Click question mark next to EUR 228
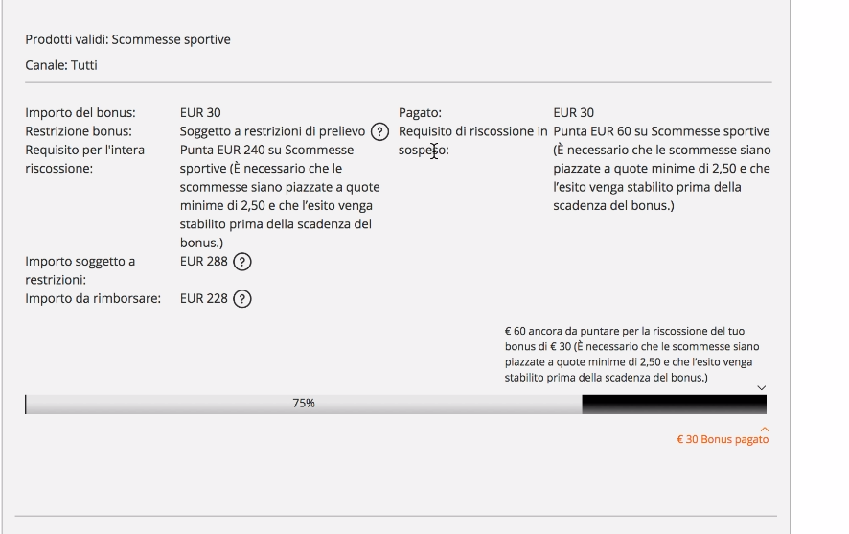 coord(242,299)
